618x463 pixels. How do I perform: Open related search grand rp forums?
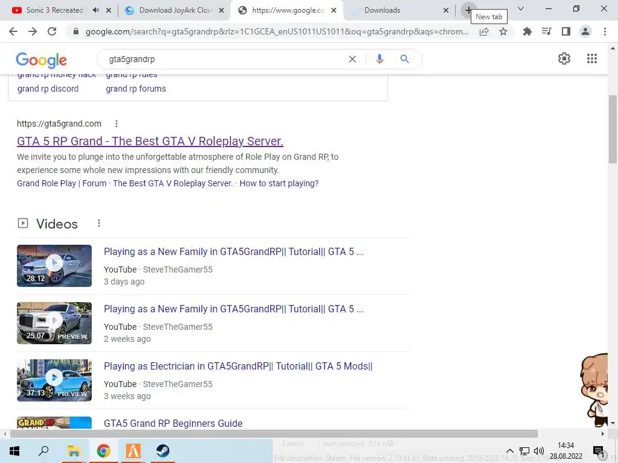coord(136,89)
